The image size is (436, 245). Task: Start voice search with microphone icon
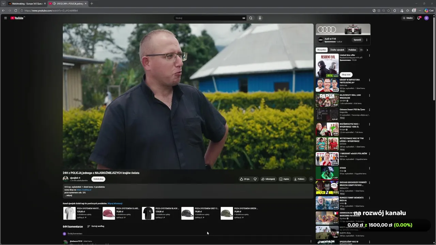260,18
